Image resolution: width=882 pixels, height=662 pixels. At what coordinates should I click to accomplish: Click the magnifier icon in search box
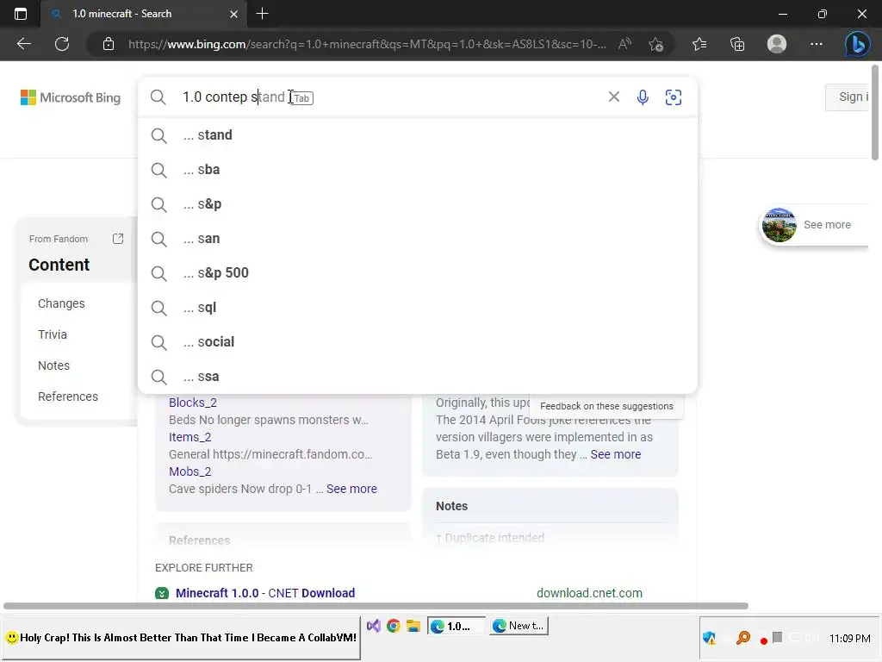tap(158, 97)
